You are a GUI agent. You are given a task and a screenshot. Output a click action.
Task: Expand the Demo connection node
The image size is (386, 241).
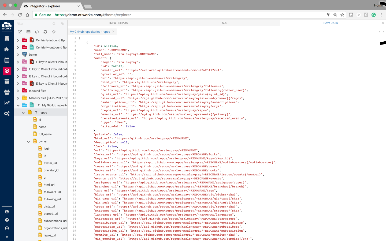coord(18,55)
